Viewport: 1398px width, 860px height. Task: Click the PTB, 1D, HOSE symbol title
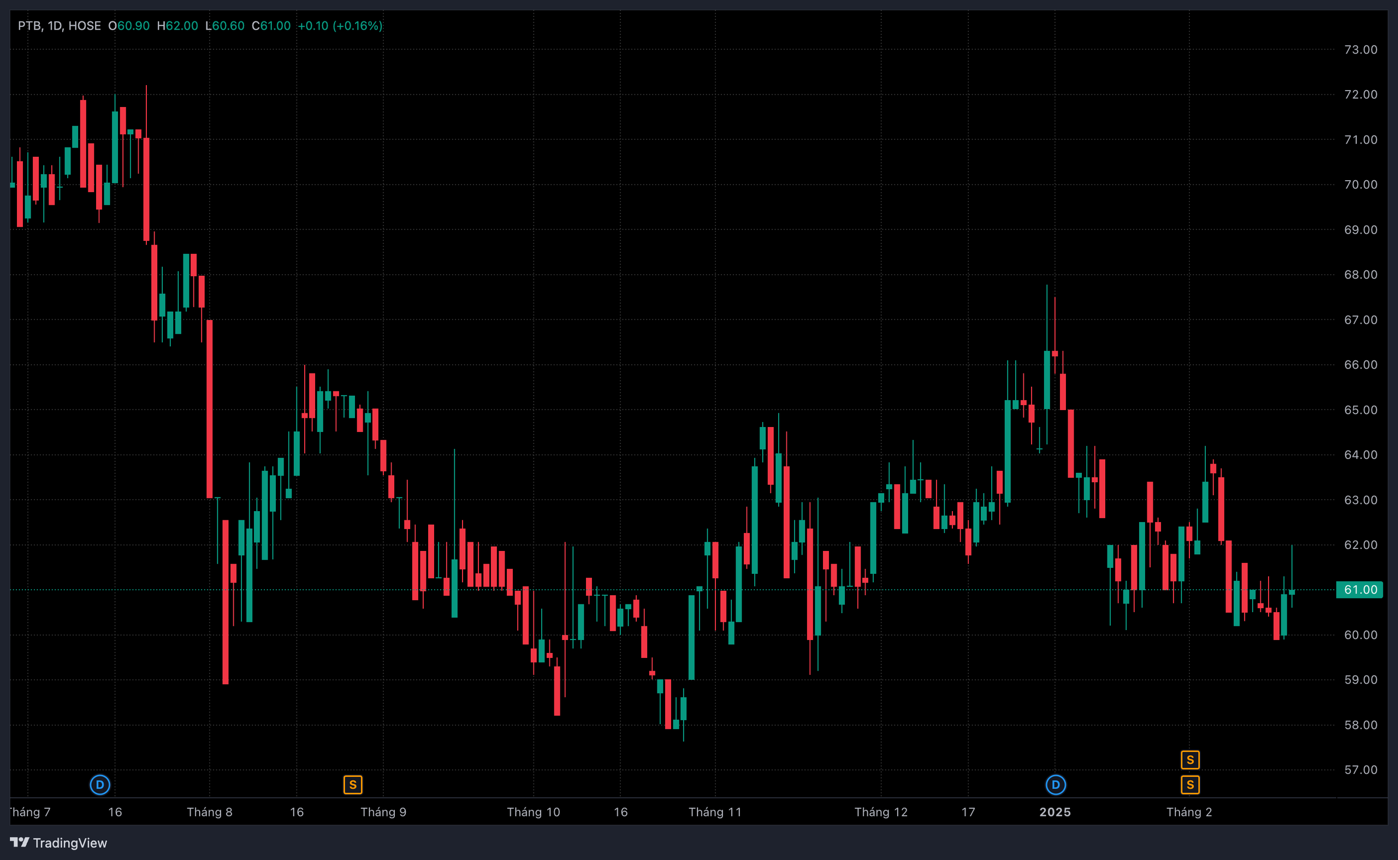[x=59, y=26]
